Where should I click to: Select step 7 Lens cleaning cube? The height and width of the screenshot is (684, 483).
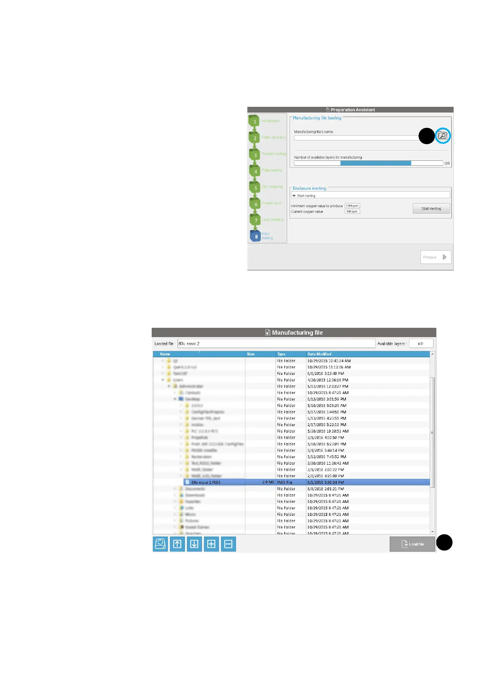255,220
